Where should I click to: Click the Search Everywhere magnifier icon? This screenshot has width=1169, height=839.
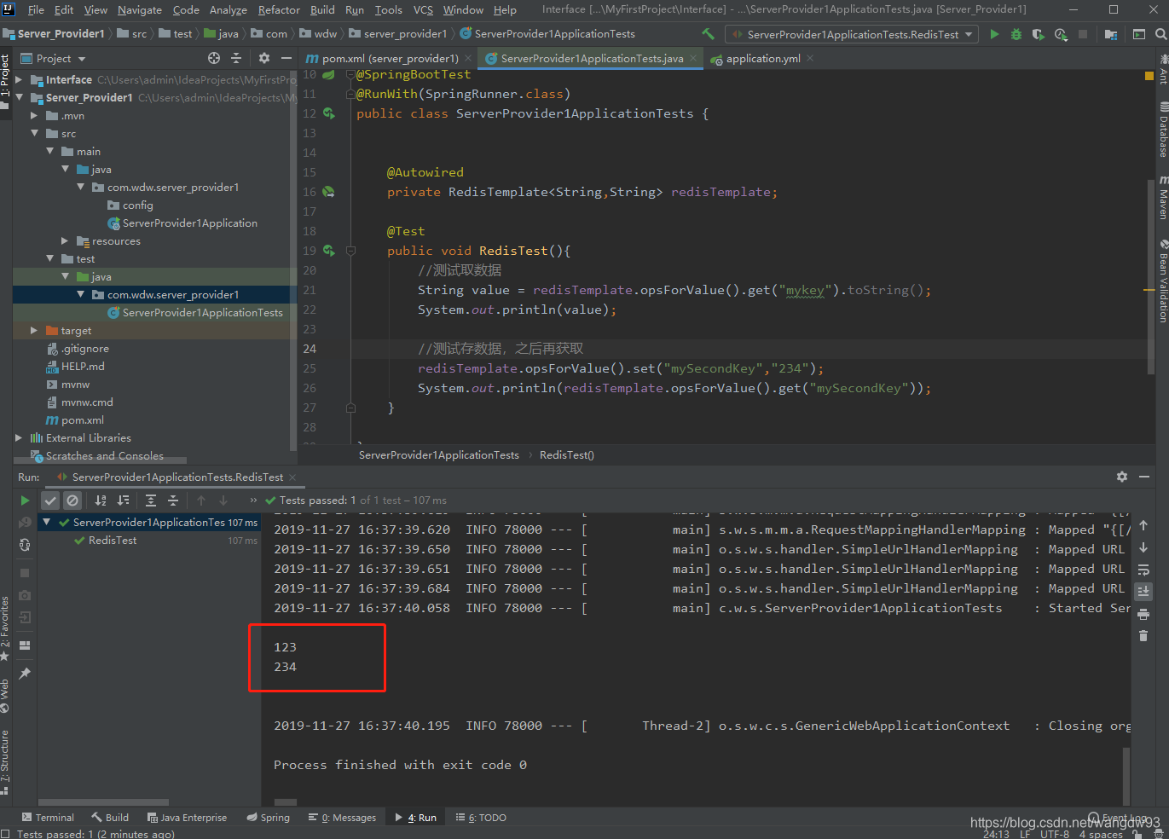1160,34
